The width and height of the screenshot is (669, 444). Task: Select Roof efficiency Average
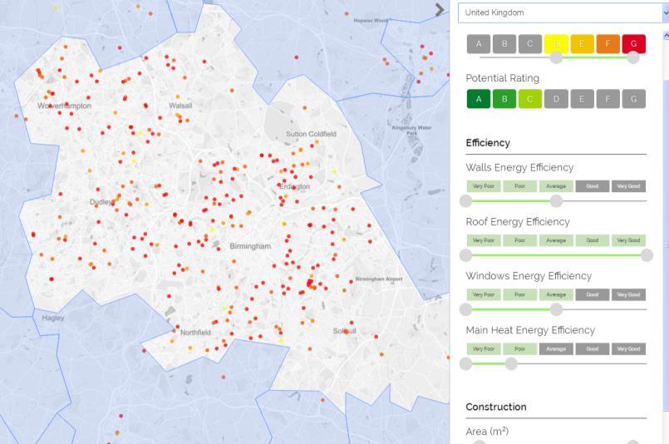click(556, 240)
